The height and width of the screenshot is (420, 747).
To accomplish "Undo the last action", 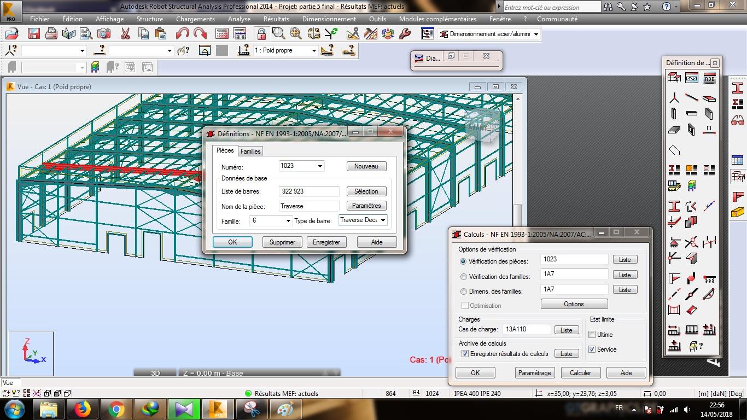I will (x=183, y=34).
